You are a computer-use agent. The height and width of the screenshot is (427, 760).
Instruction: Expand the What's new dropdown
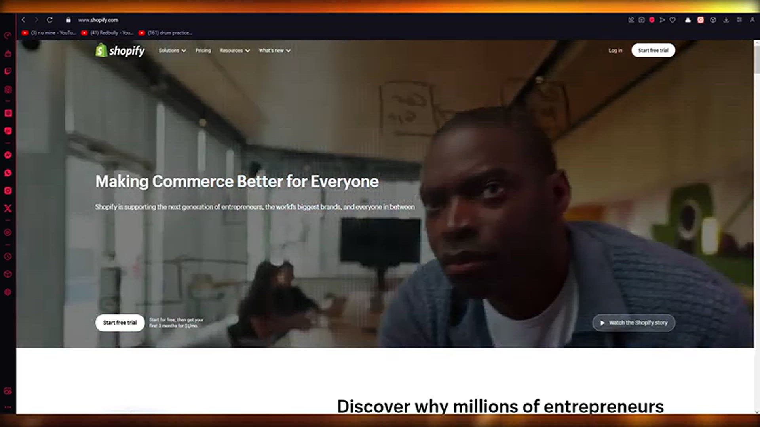[x=275, y=51]
